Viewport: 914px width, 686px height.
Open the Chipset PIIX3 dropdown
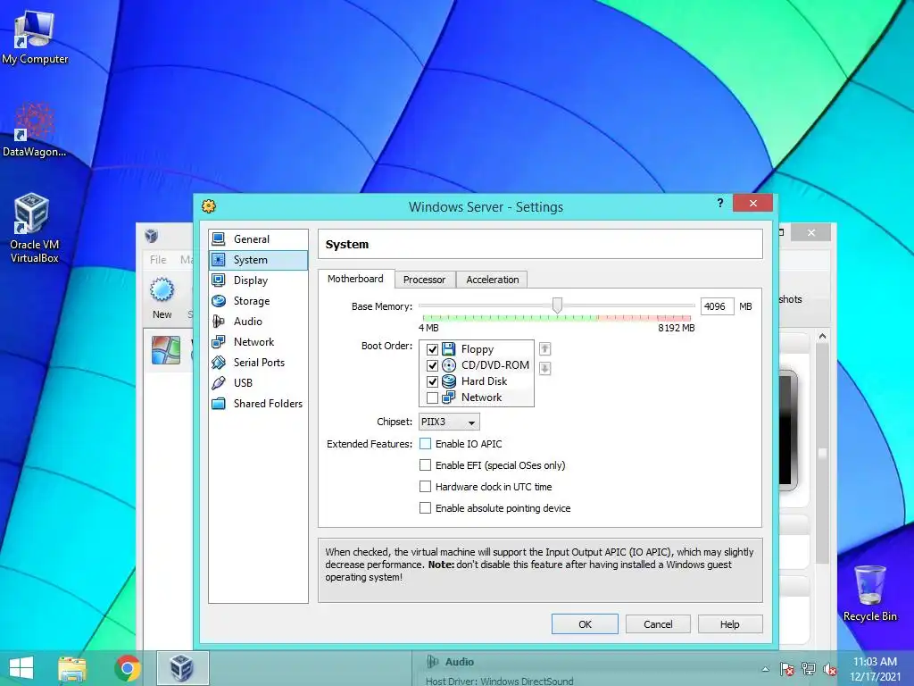click(450, 422)
